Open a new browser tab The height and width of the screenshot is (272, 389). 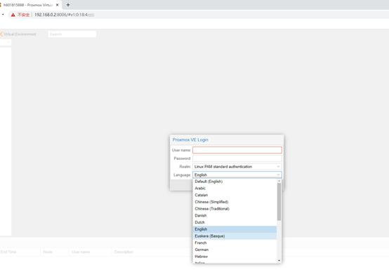tap(68, 5)
